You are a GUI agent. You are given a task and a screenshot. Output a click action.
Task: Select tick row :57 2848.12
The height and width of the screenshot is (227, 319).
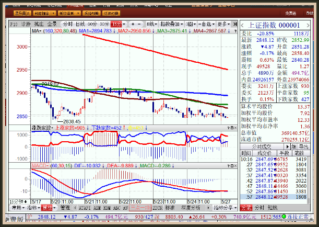[x=274, y=197]
